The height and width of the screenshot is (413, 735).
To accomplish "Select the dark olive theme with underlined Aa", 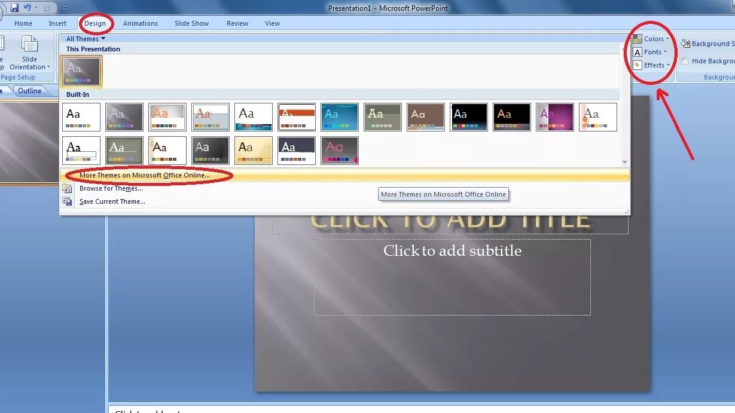I will pos(124,151).
